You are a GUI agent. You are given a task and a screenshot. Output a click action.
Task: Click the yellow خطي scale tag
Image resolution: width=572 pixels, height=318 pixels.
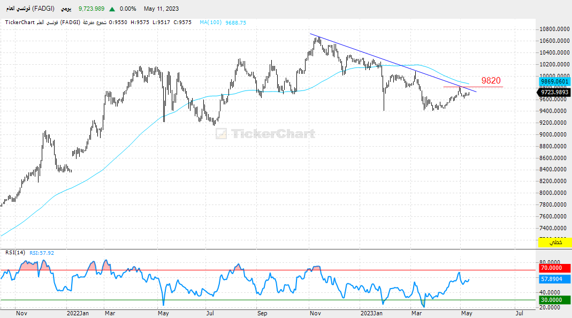[555, 243]
